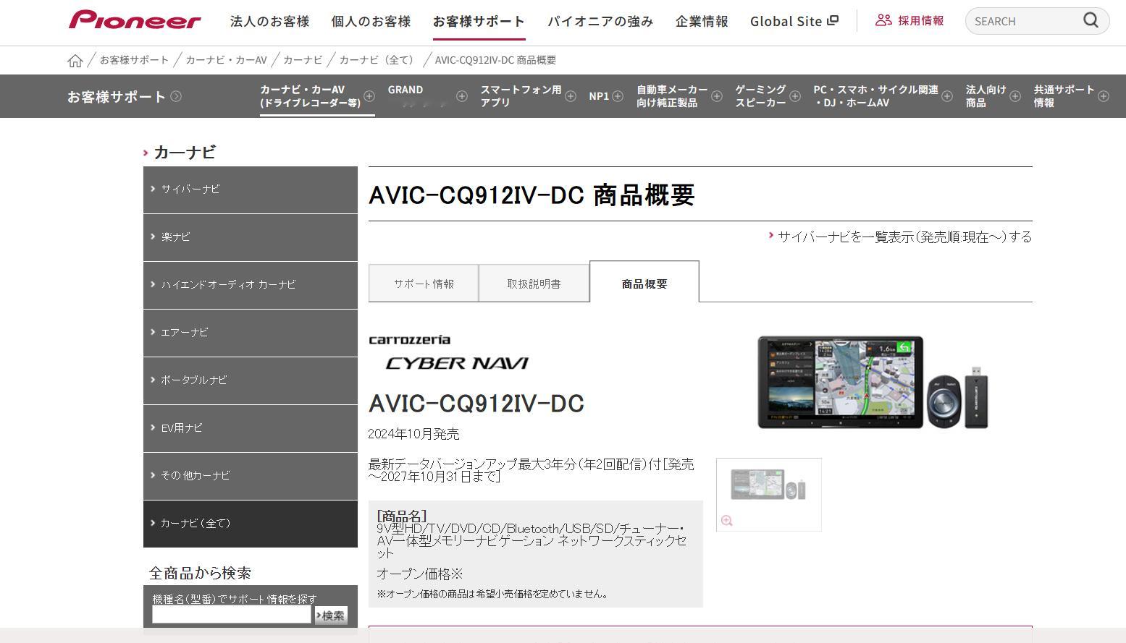The height and width of the screenshot is (643, 1126).
Task: Open カーナビ(全て) in the sidebar
Action: (251, 524)
